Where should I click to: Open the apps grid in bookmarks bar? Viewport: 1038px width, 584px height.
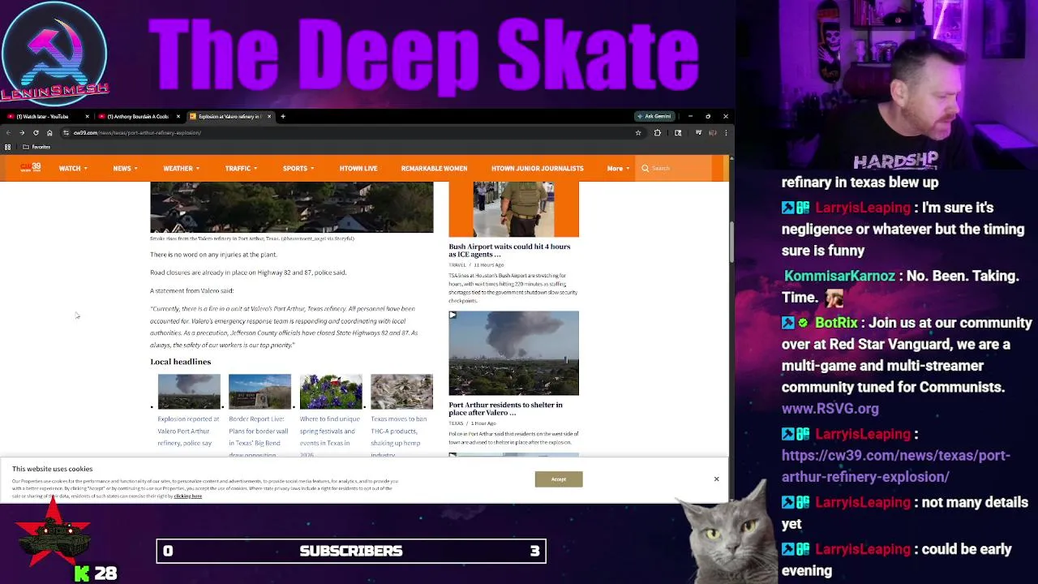pyautogui.click(x=8, y=147)
